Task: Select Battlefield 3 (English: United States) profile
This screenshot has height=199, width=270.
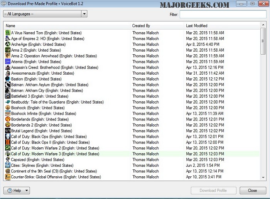Action: [x=132, y=96]
